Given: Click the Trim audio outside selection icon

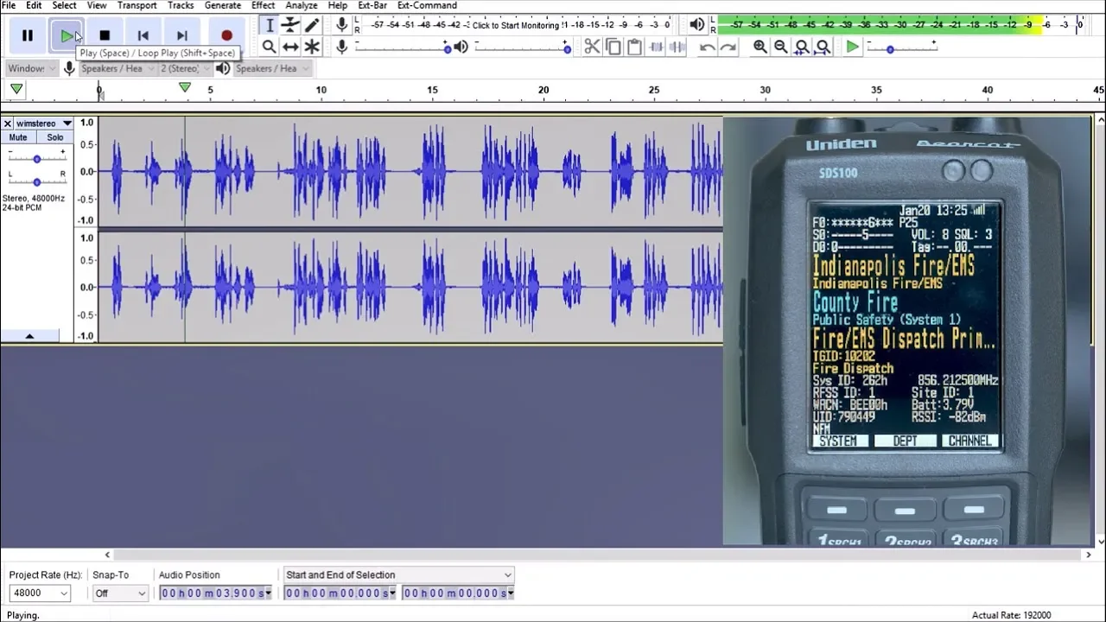Looking at the screenshot, I should (x=656, y=47).
